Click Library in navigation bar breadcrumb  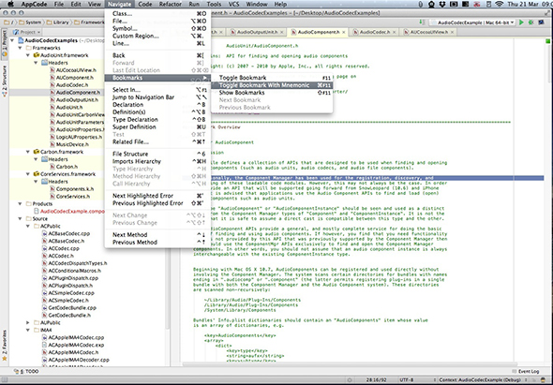(x=58, y=22)
